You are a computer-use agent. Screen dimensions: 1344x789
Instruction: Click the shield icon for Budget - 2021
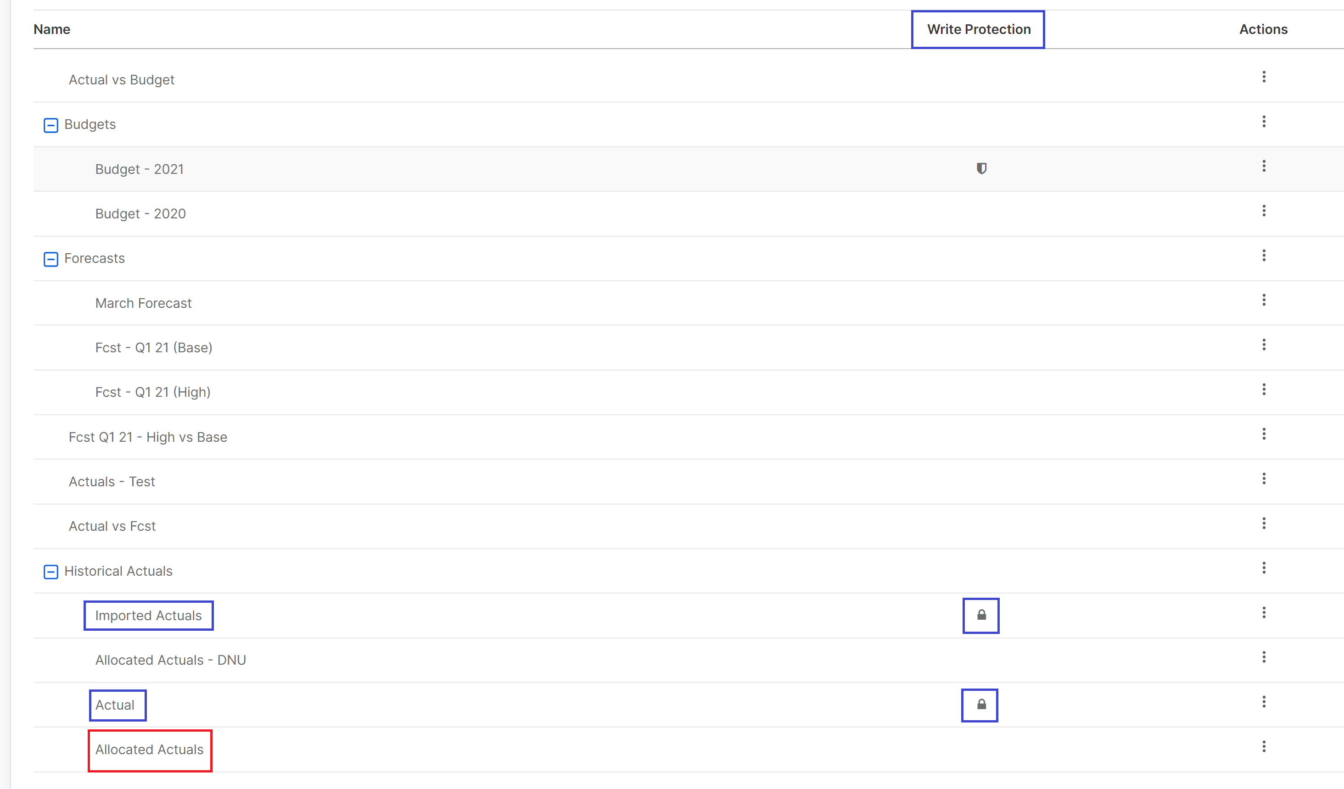(981, 168)
